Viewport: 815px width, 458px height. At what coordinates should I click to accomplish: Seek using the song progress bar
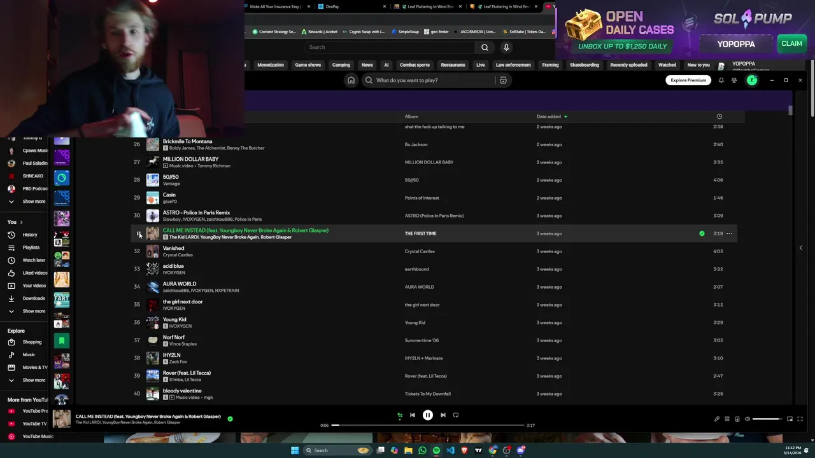[x=427, y=425]
